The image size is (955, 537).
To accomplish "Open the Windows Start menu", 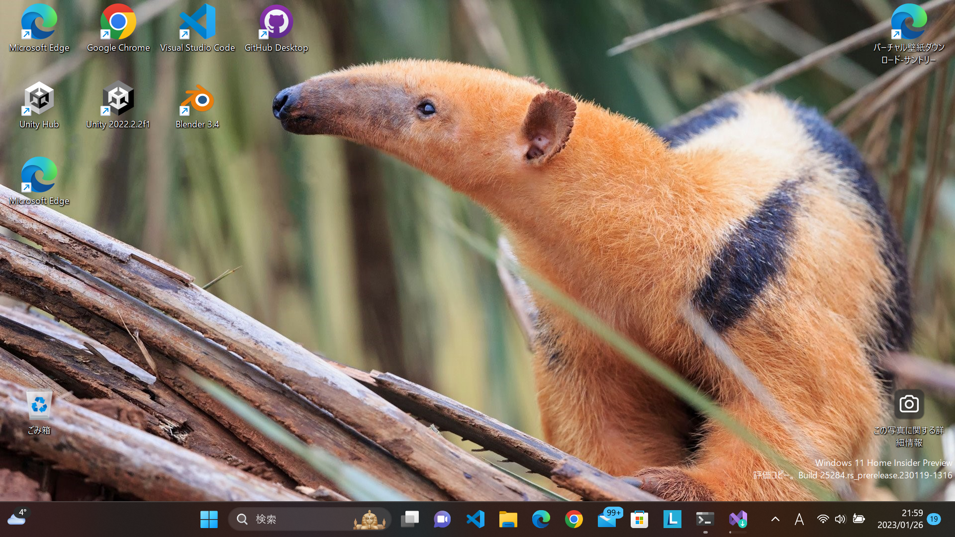I will (x=209, y=519).
